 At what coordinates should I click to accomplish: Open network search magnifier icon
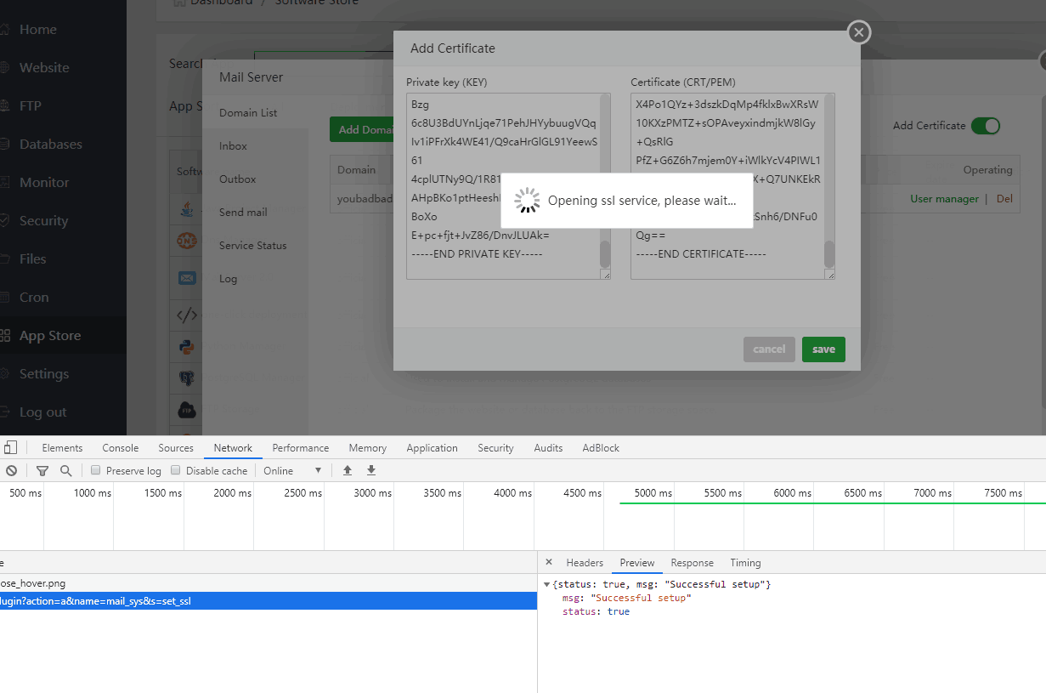(65, 470)
